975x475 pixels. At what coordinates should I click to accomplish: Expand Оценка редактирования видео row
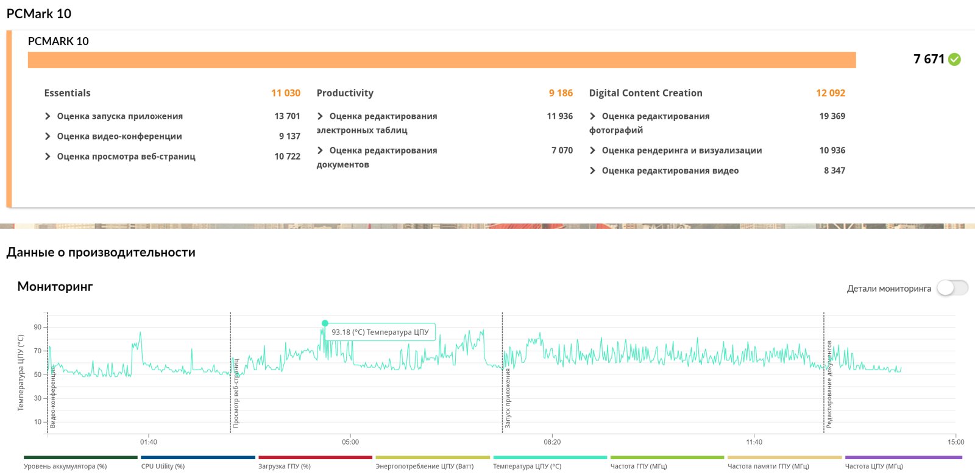click(592, 171)
